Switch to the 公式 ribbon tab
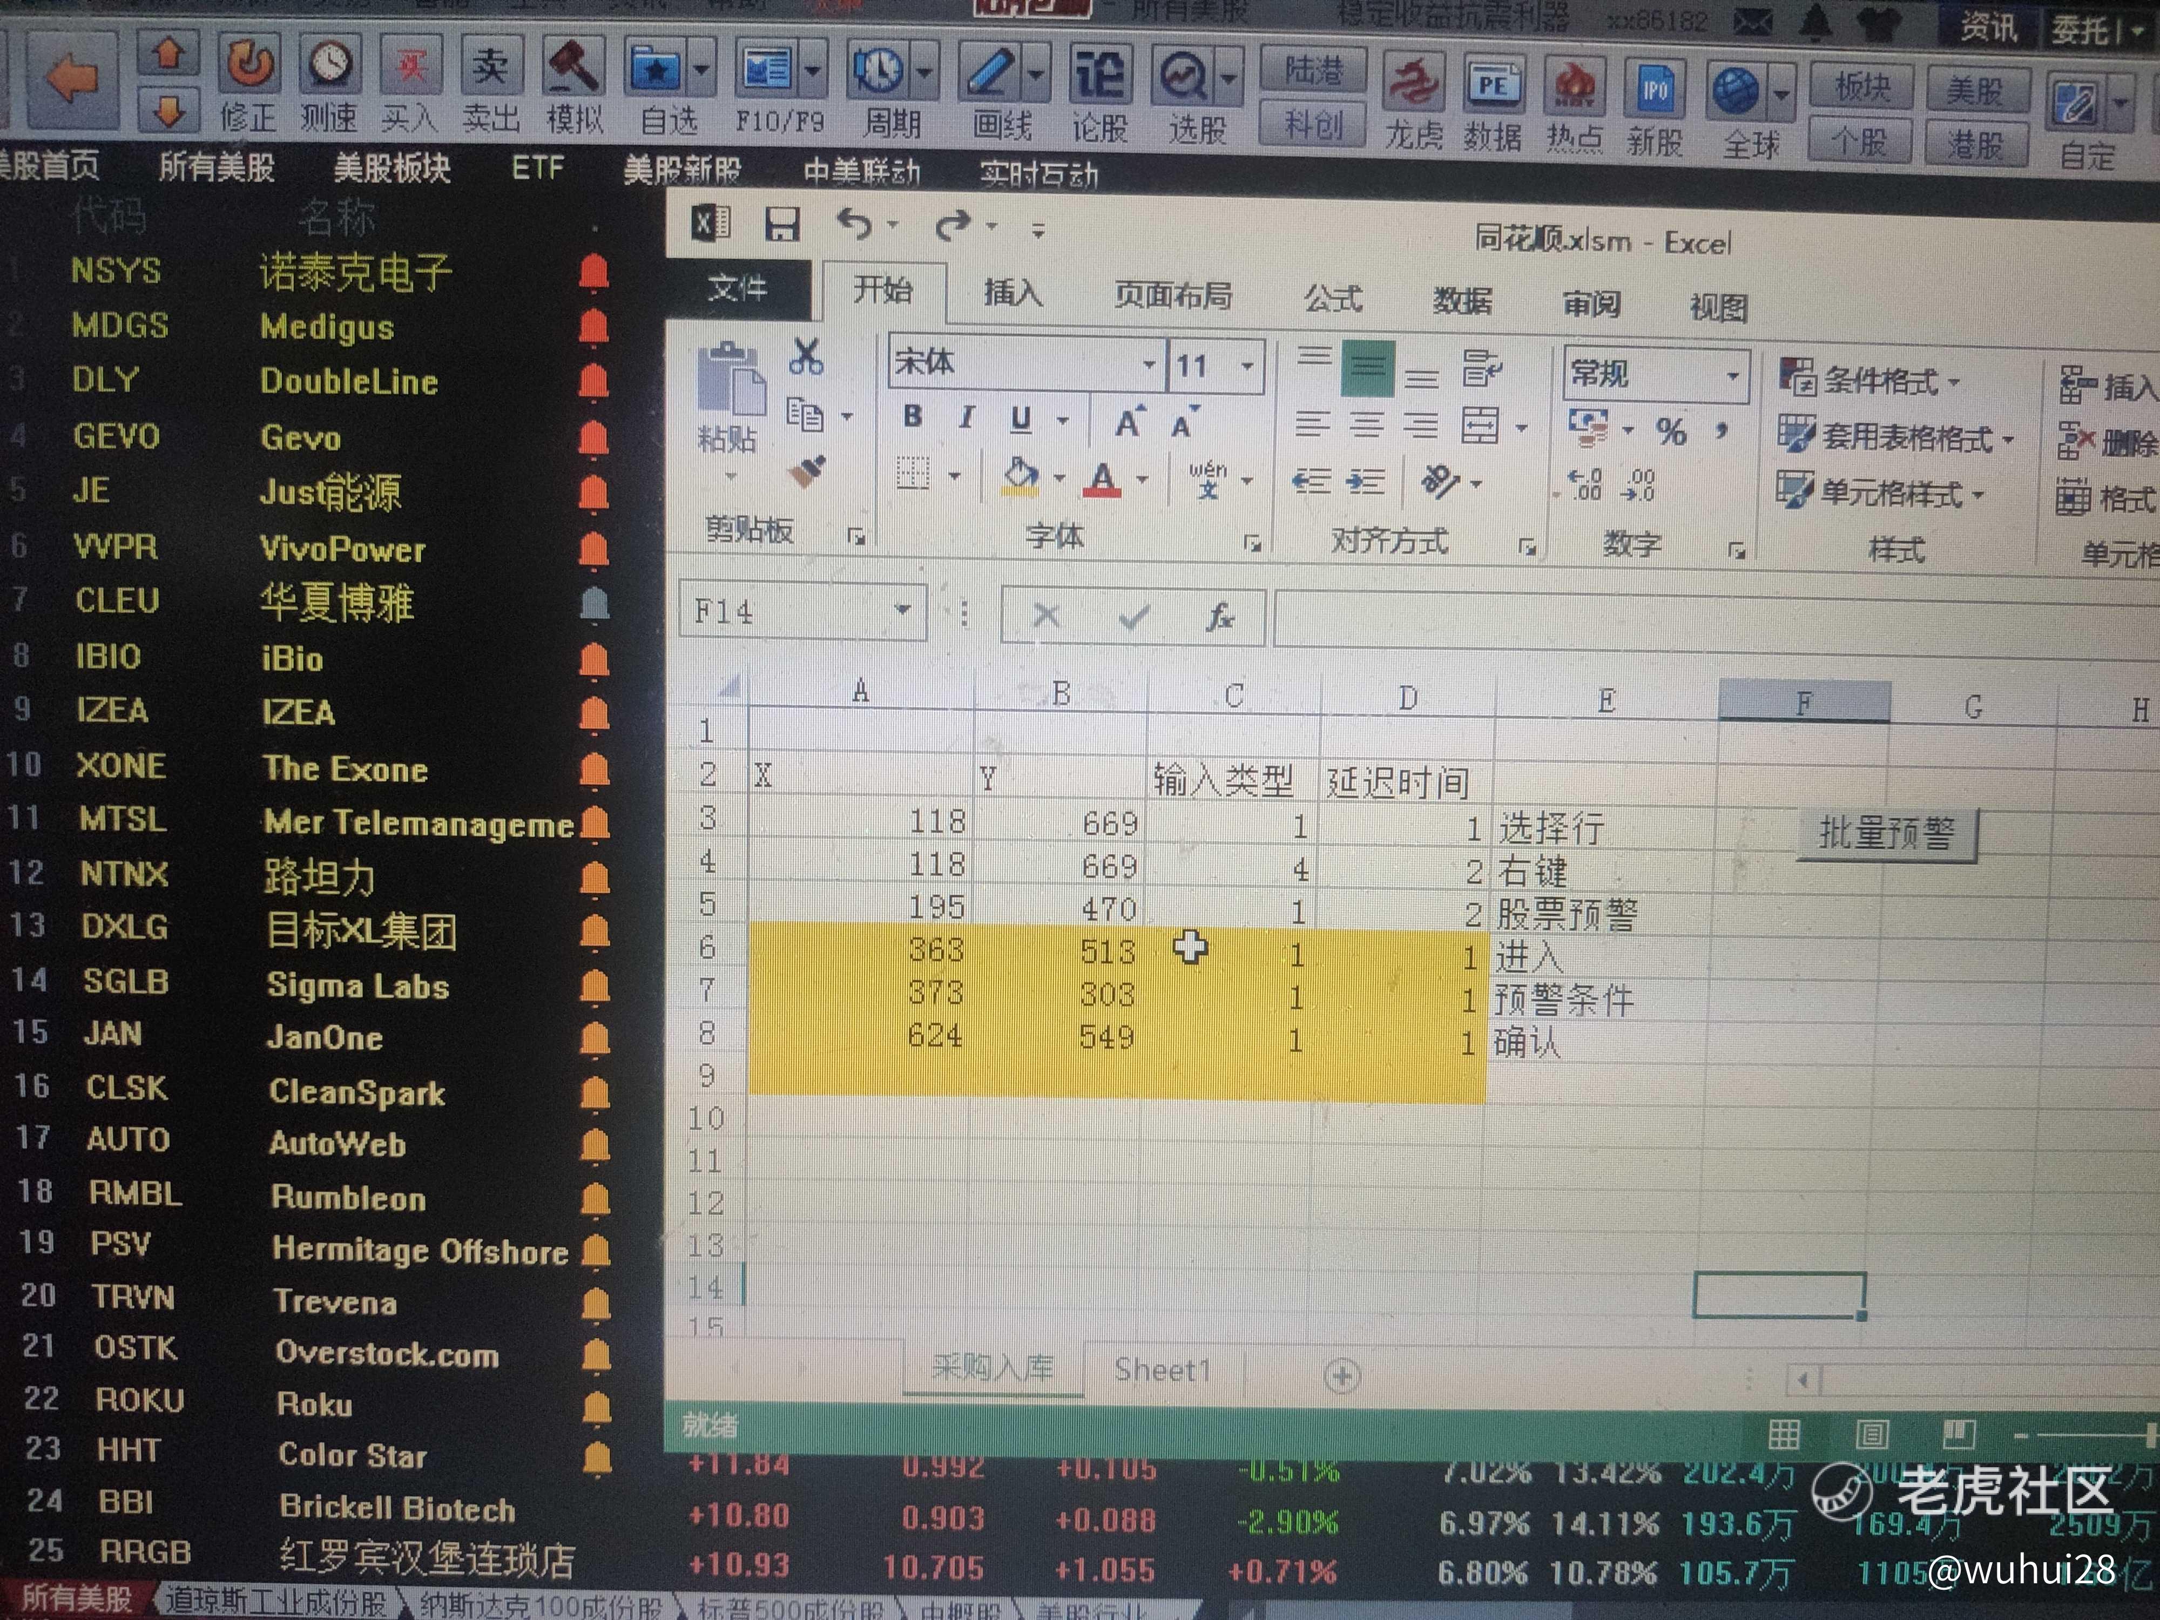 [x=1333, y=299]
